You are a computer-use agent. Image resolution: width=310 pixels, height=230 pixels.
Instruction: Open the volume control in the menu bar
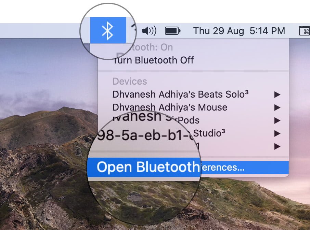[149, 31]
